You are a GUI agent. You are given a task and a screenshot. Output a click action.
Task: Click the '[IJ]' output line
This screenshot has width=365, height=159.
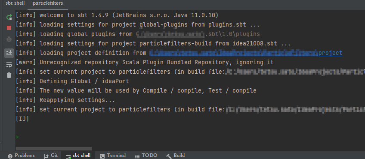pos(22,119)
